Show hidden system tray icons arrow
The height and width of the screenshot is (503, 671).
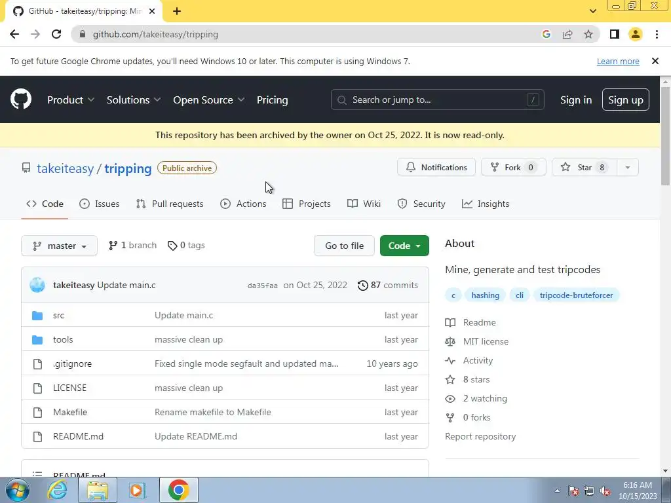(x=557, y=491)
